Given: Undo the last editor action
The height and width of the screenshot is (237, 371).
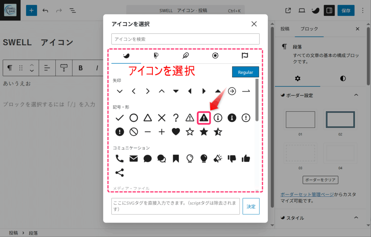Looking at the screenshot, I should coord(45,11).
